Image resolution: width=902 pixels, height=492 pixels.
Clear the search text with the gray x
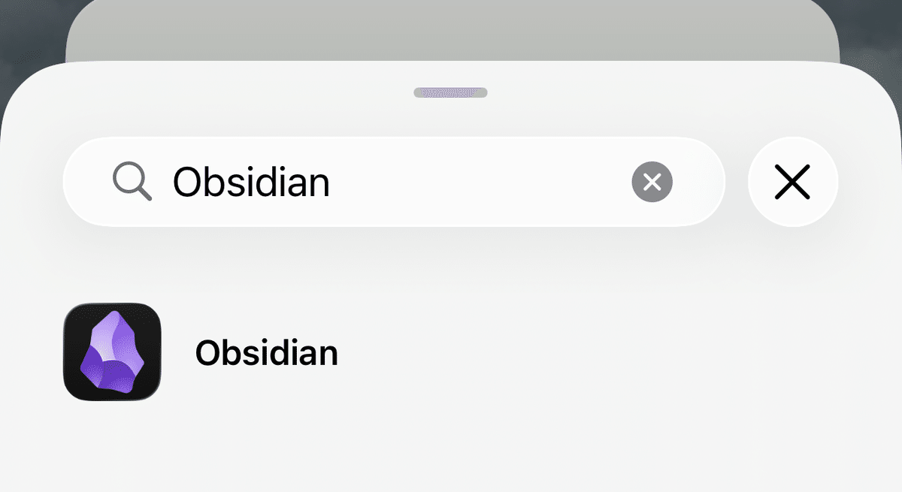[x=652, y=182]
